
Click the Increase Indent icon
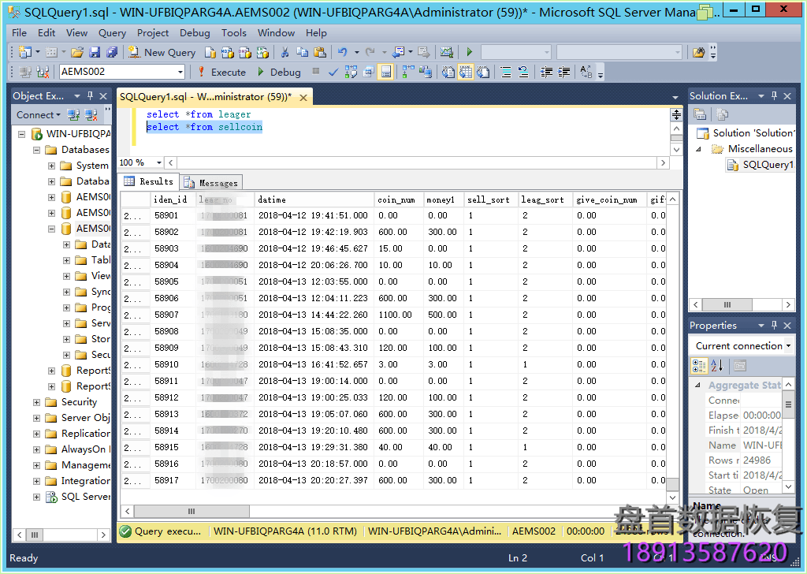563,72
